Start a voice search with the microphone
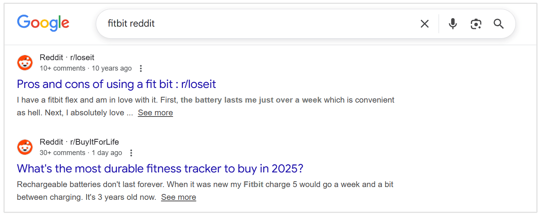 tap(453, 24)
